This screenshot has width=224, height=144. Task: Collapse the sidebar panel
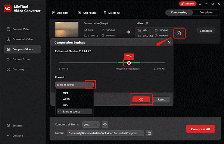pos(15,136)
